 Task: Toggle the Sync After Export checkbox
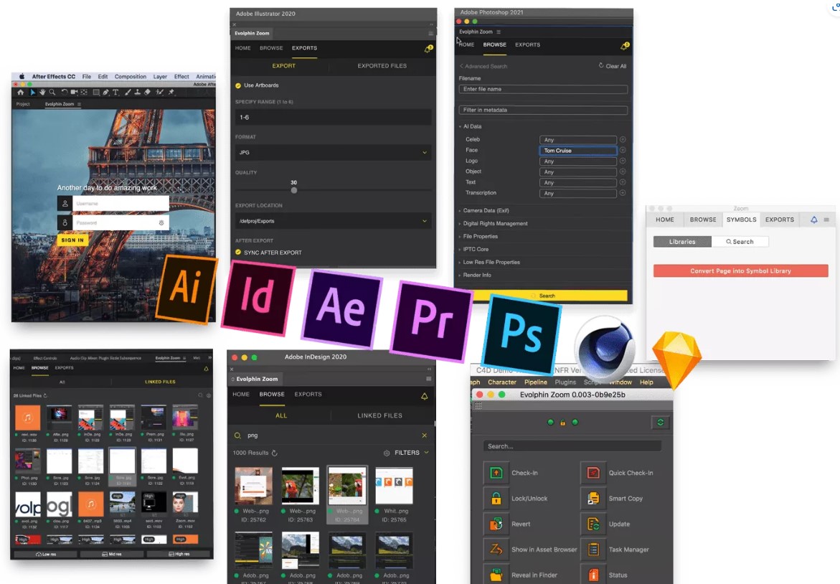[238, 252]
